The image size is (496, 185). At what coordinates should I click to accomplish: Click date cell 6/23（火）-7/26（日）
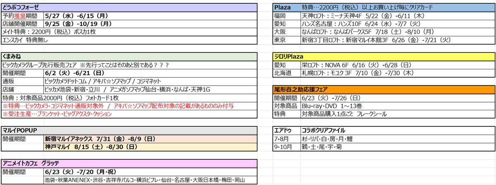tap(398, 97)
